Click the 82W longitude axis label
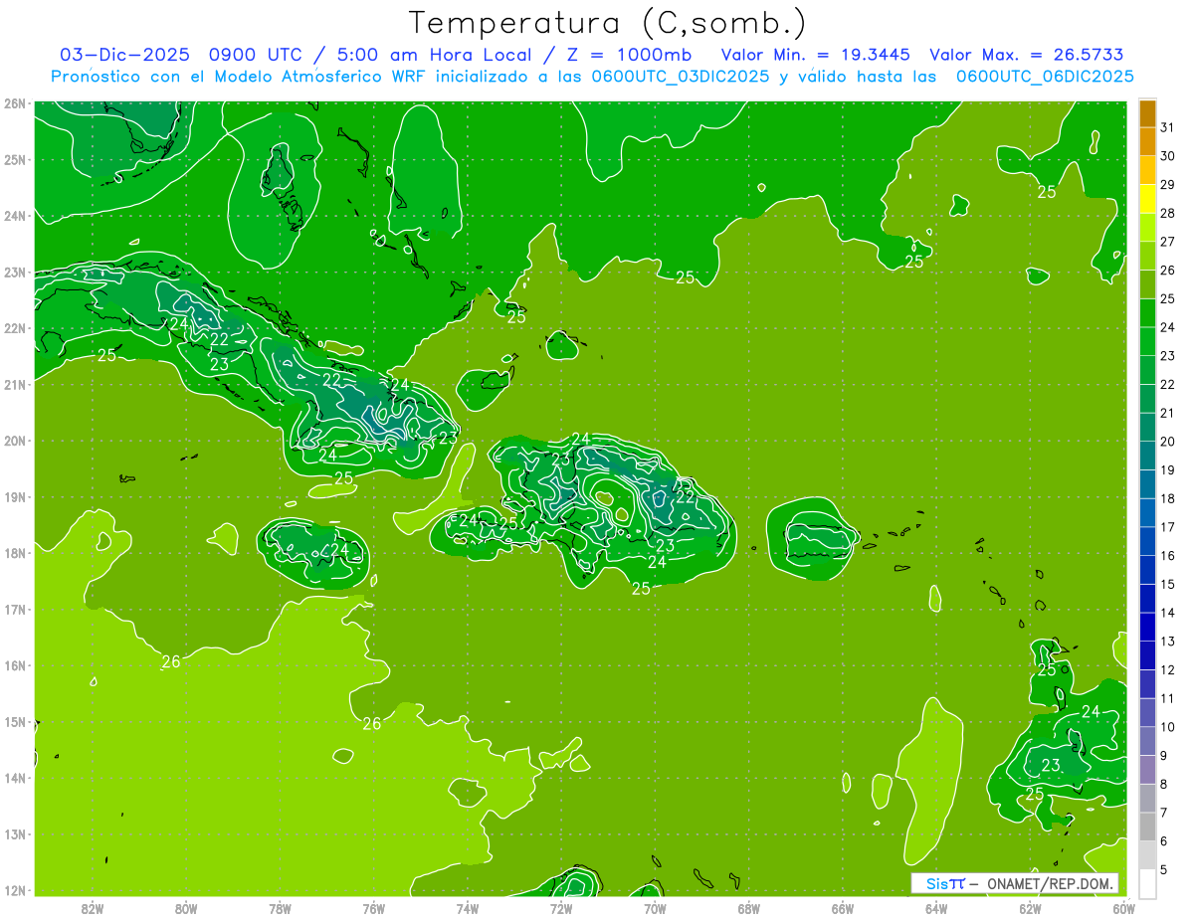 coord(93,908)
